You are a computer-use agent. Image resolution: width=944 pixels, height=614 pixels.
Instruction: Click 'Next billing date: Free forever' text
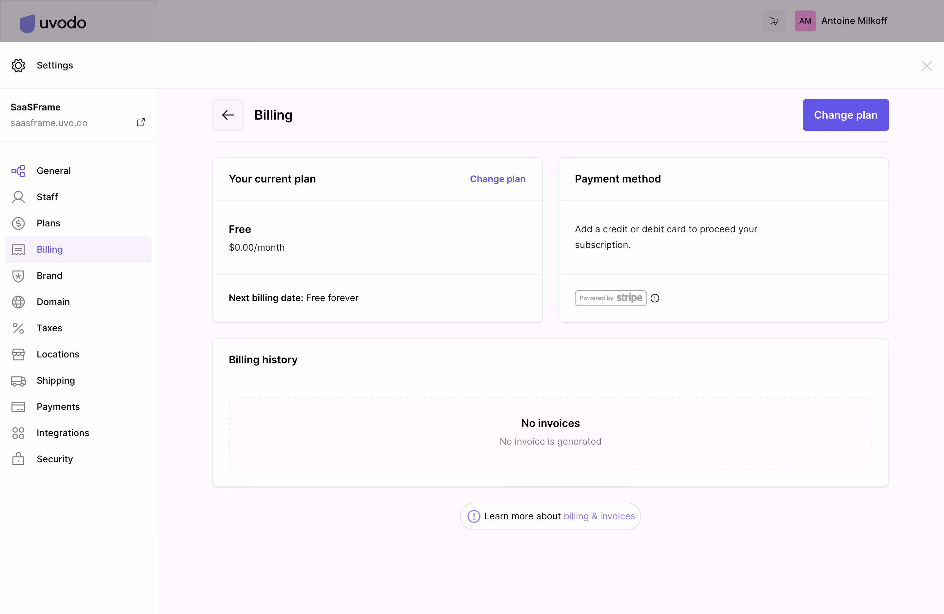[293, 298]
